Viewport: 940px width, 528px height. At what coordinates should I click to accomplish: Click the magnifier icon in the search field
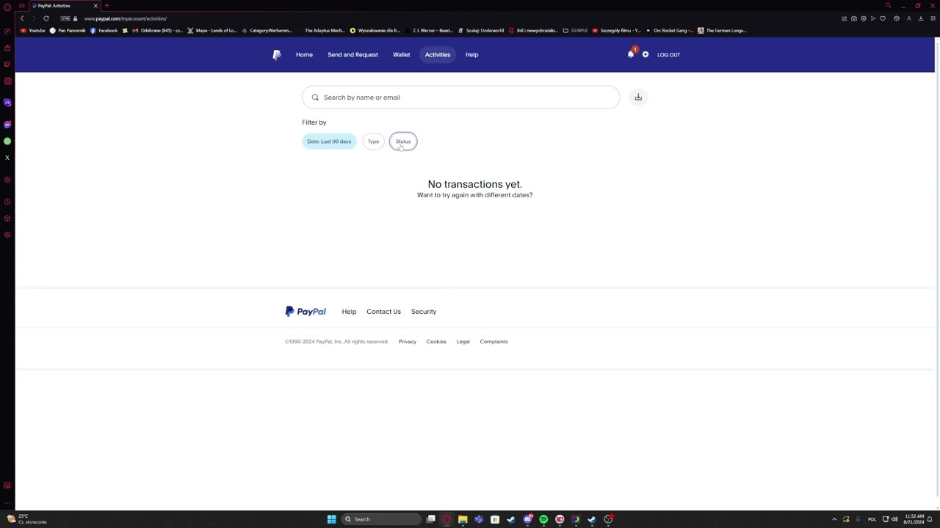315,98
